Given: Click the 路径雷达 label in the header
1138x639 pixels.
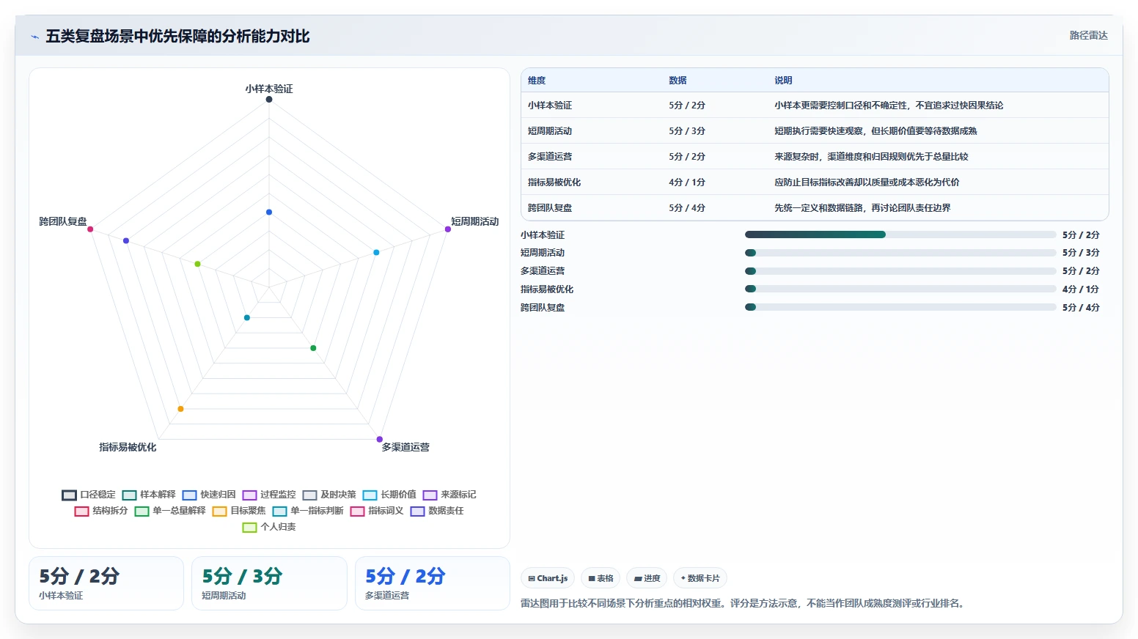Looking at the screenshot, I should 1088,35.
